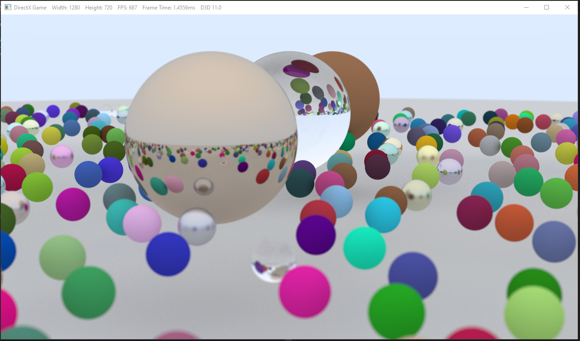The width and height of the screenshot is (580, 341).
Task: Select the dark purple sphere in the foreground
Action: (316, 235)
